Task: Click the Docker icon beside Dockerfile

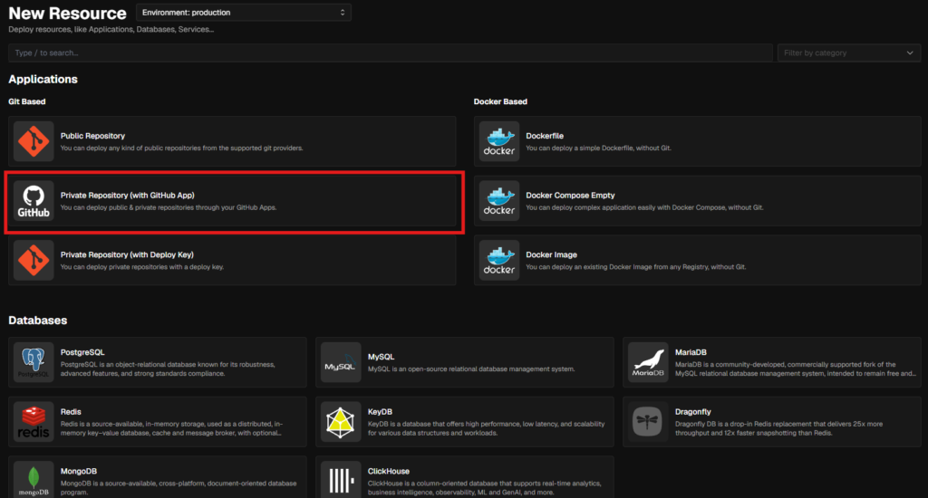Action: 499,141
